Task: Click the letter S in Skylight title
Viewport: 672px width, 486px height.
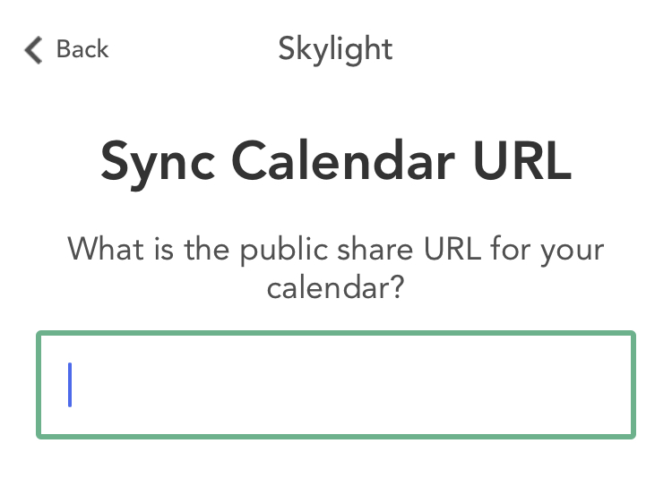Action: 288,48
